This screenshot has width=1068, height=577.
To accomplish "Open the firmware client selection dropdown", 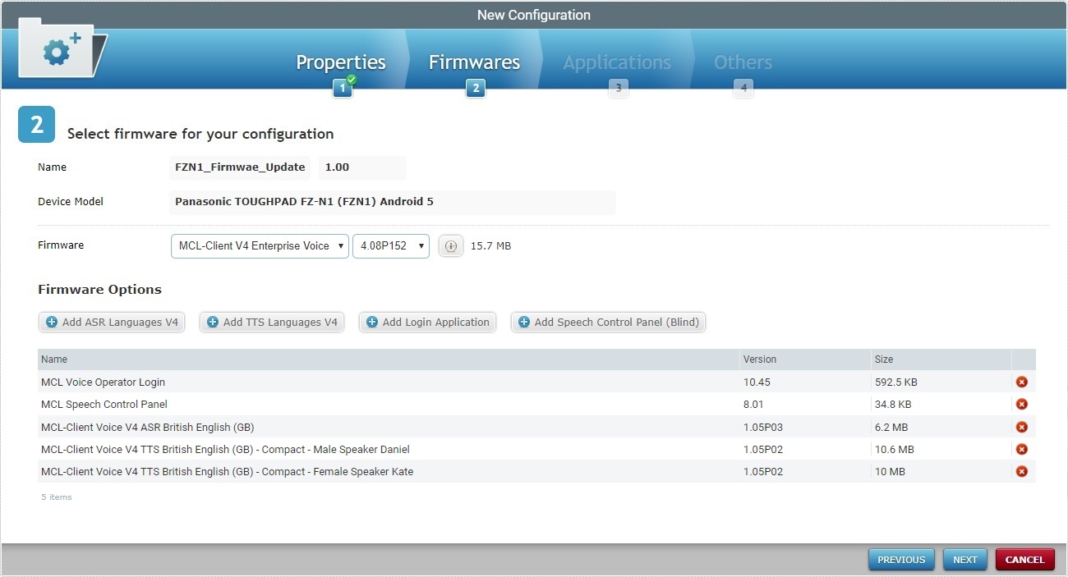I will tap(259, 245).
